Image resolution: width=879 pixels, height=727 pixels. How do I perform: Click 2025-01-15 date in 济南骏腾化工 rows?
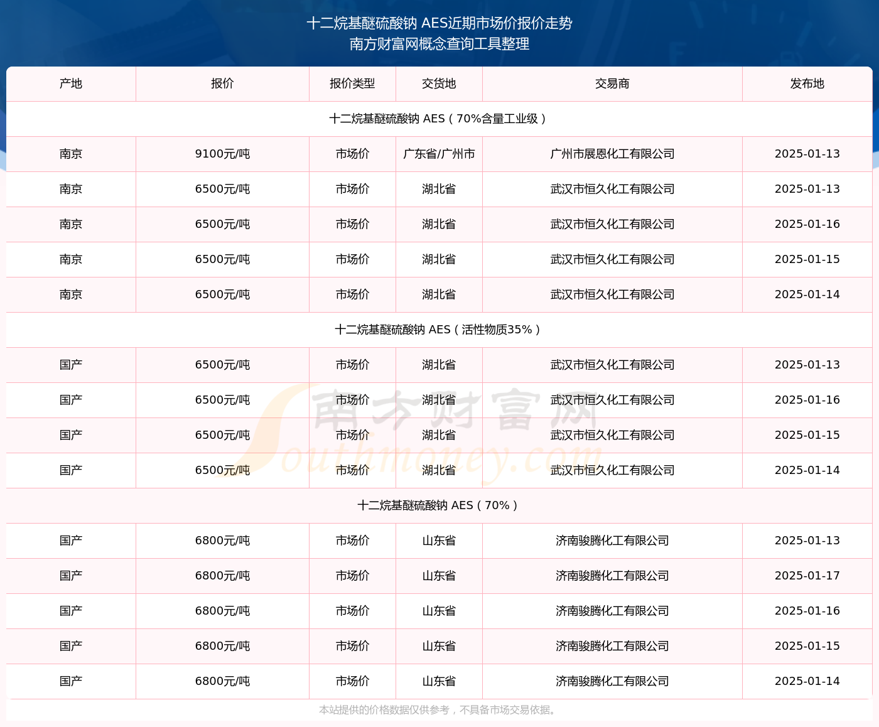click(x=807, y=646)
